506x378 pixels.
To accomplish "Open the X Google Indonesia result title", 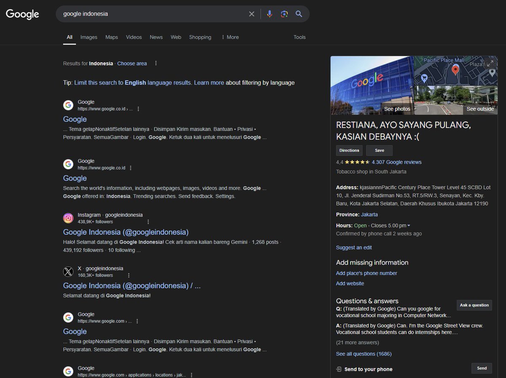I will (x=132, y=286).
